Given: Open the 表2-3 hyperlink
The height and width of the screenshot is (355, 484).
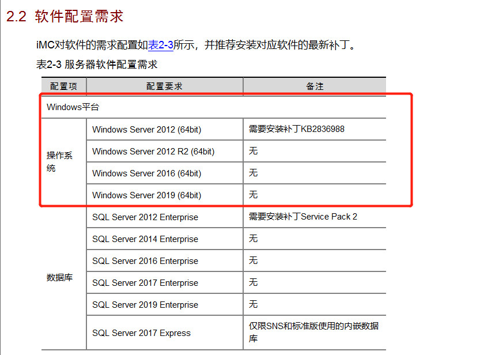Looking at the screenshot, I should (x=161, y=45).
